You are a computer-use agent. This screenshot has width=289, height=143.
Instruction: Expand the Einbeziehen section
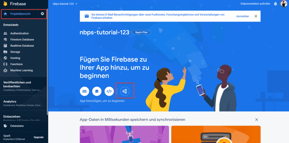24,118
